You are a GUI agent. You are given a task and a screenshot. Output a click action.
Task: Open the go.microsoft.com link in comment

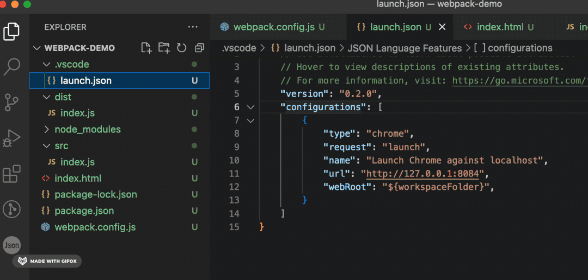[520, 80]
